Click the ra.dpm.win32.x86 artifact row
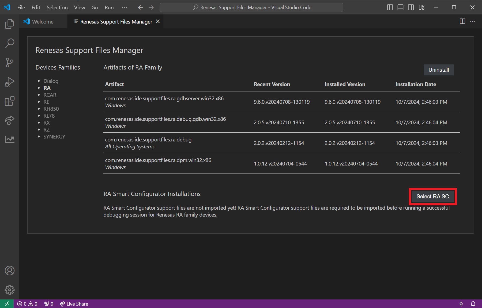 tap(281, 163)
